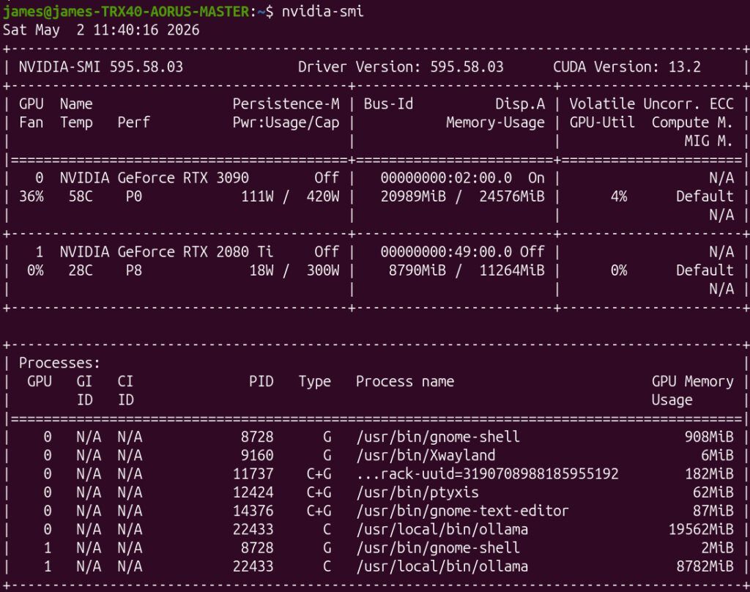Viewport: 750px width, 592px height.
Task: Click PID 12424 in process list
Action: [253, 492]
